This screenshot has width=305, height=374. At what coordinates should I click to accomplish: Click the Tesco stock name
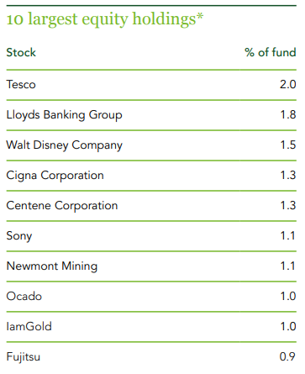[x=21, y=84]
